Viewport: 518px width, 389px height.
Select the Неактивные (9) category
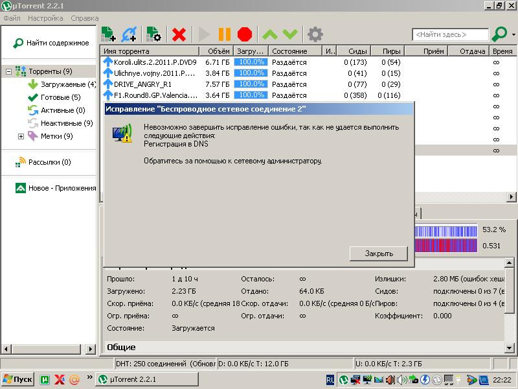point(60,123)
